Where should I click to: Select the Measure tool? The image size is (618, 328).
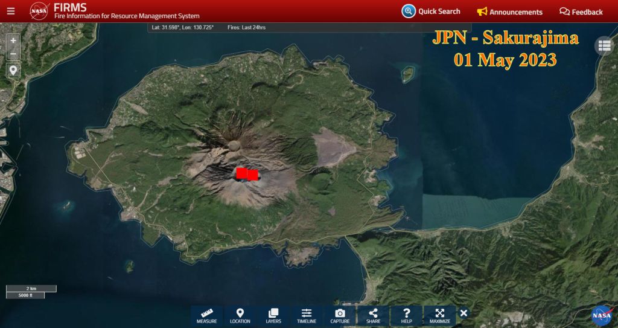[x=207, y=315]
